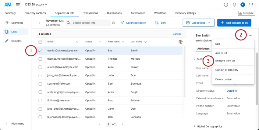Choose Remove from list in the menu
This screenshot has width=259, height=130.
pos(225,61)
